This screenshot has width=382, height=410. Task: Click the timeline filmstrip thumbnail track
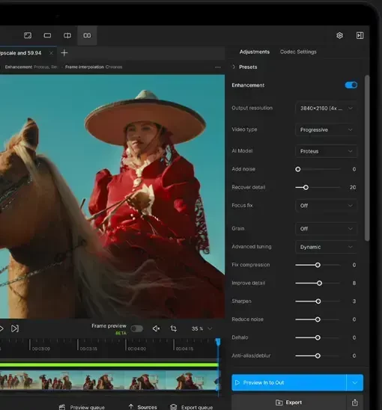(x=109, y=381)
